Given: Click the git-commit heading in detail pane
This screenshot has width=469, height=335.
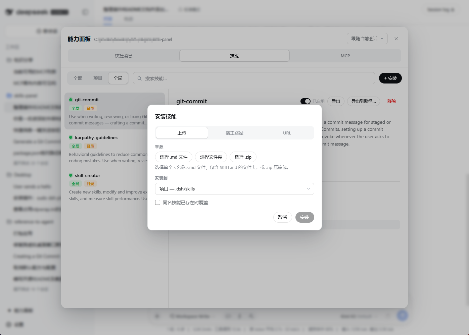Looking at the screenshot, I should tap(192, 101).
